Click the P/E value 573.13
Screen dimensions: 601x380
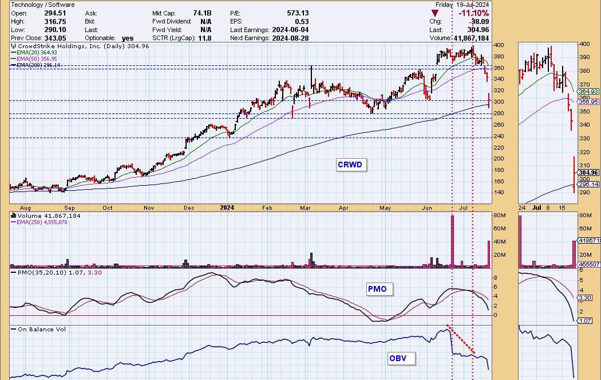point(298,13)
